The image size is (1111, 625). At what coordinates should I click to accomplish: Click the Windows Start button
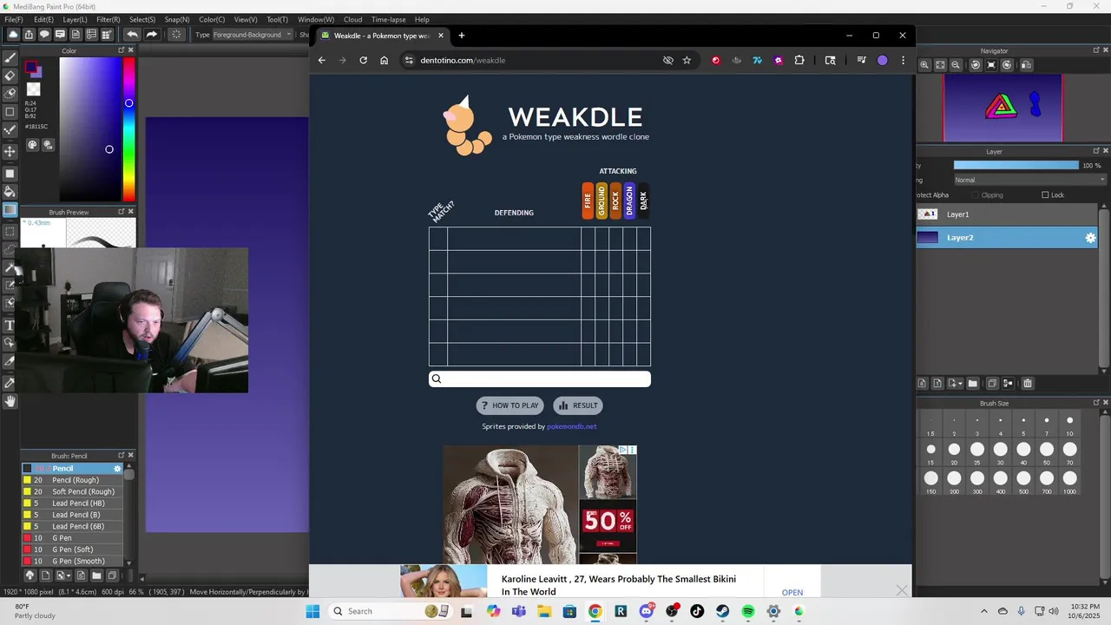click(312, 611)
